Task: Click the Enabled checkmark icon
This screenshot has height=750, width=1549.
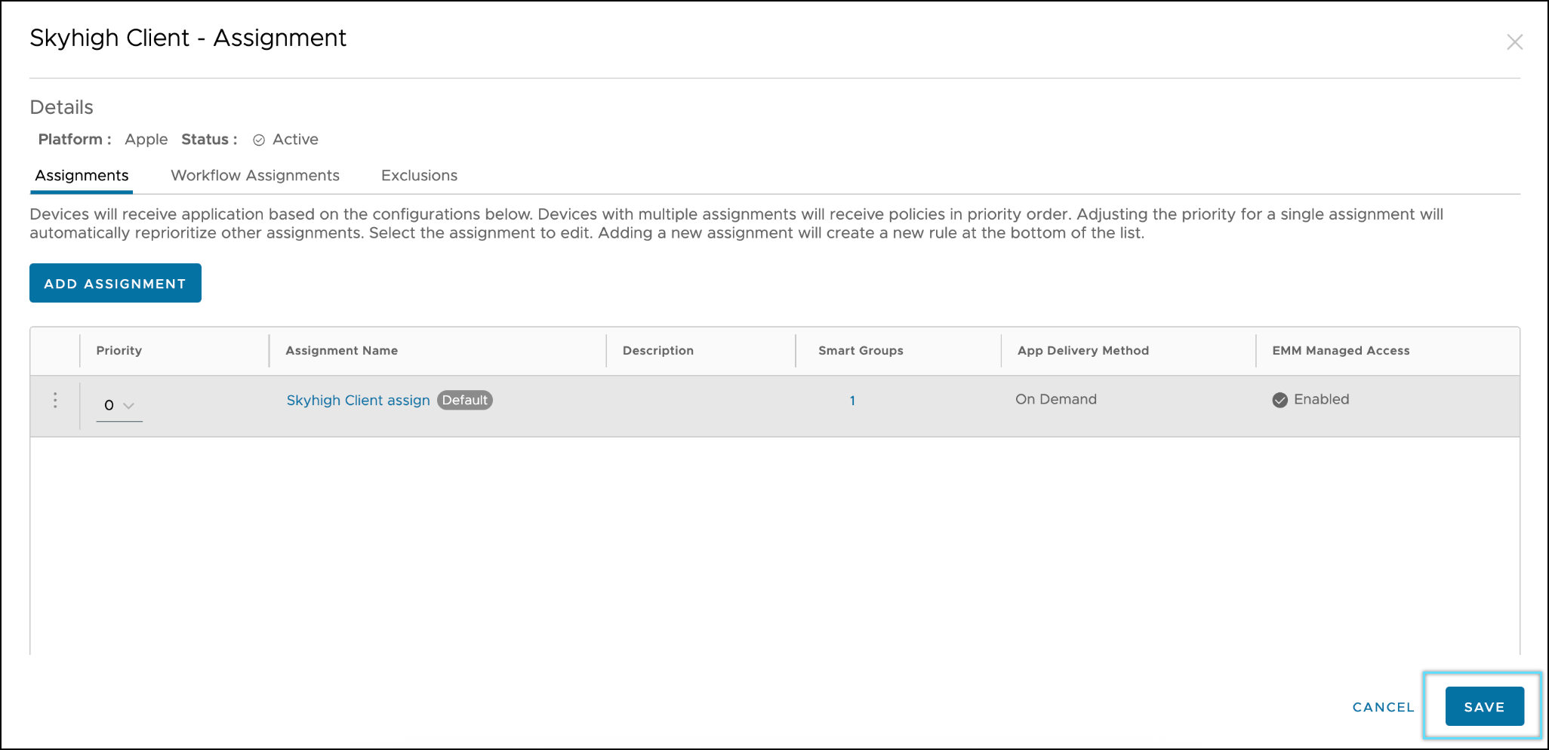Action: coord(1280,400)
